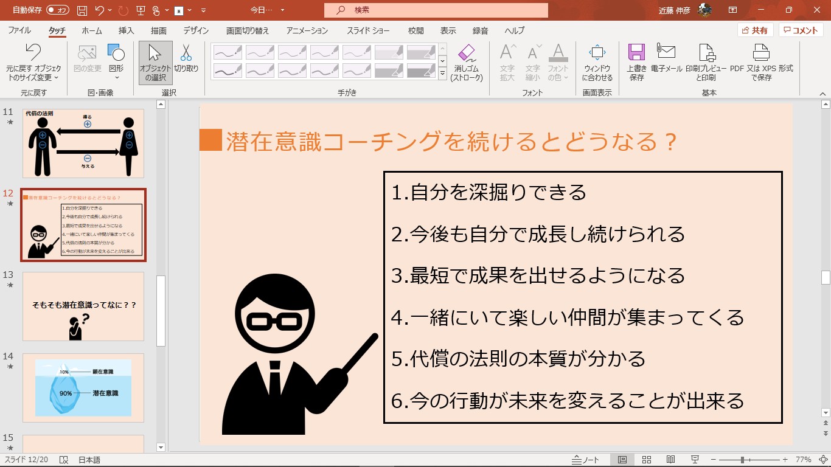Open the アニメーション tab
Screen dimensions: 831x467
pyautogui.click(x=307, y=30)
